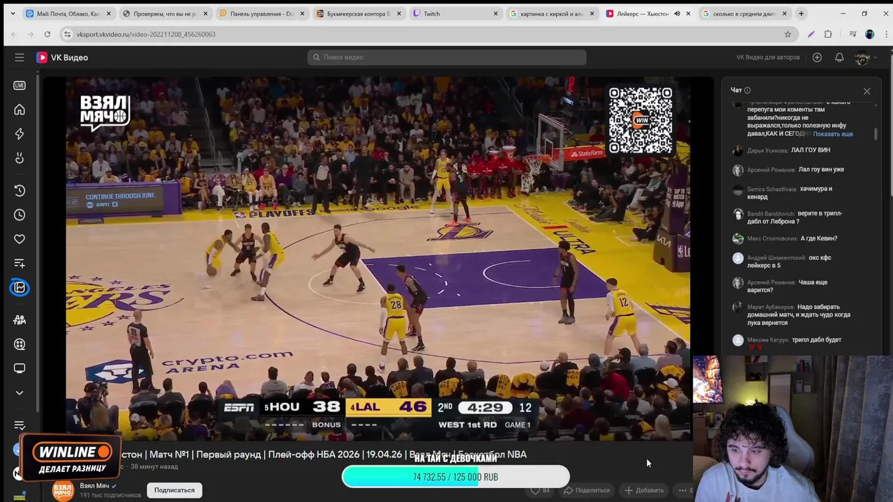This screenshot has height=502, width=893.
Task: Mute the Лейкерс — Хьюстон tab audio
Action: 677,13
